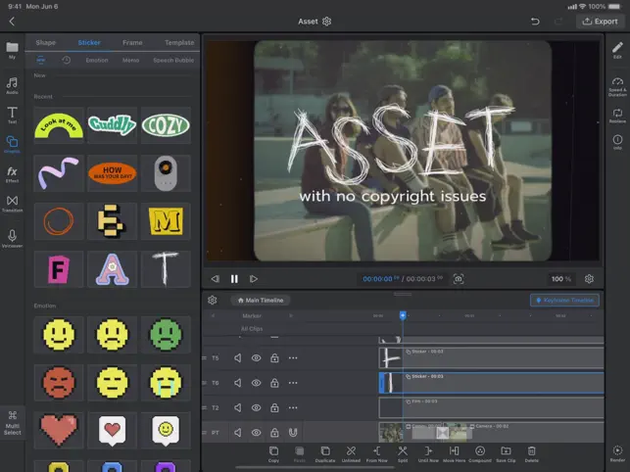Add the pink F letter sticker
Viewport: 630px width, 472px height.
59,269
